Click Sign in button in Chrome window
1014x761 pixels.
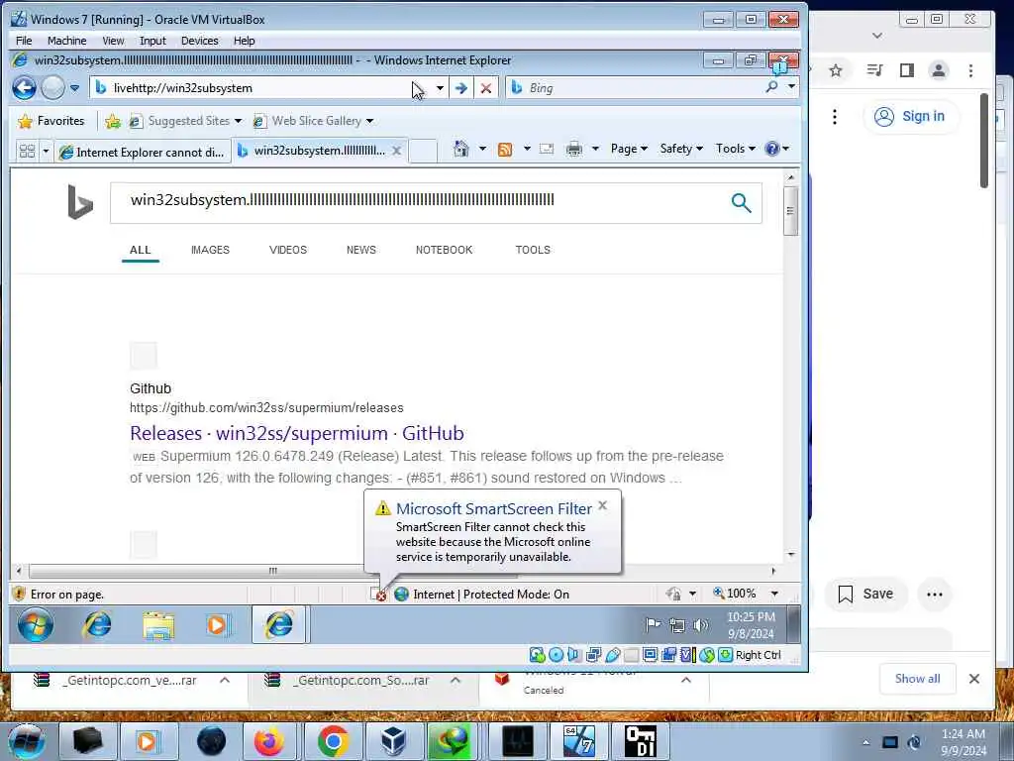[910, 117]
